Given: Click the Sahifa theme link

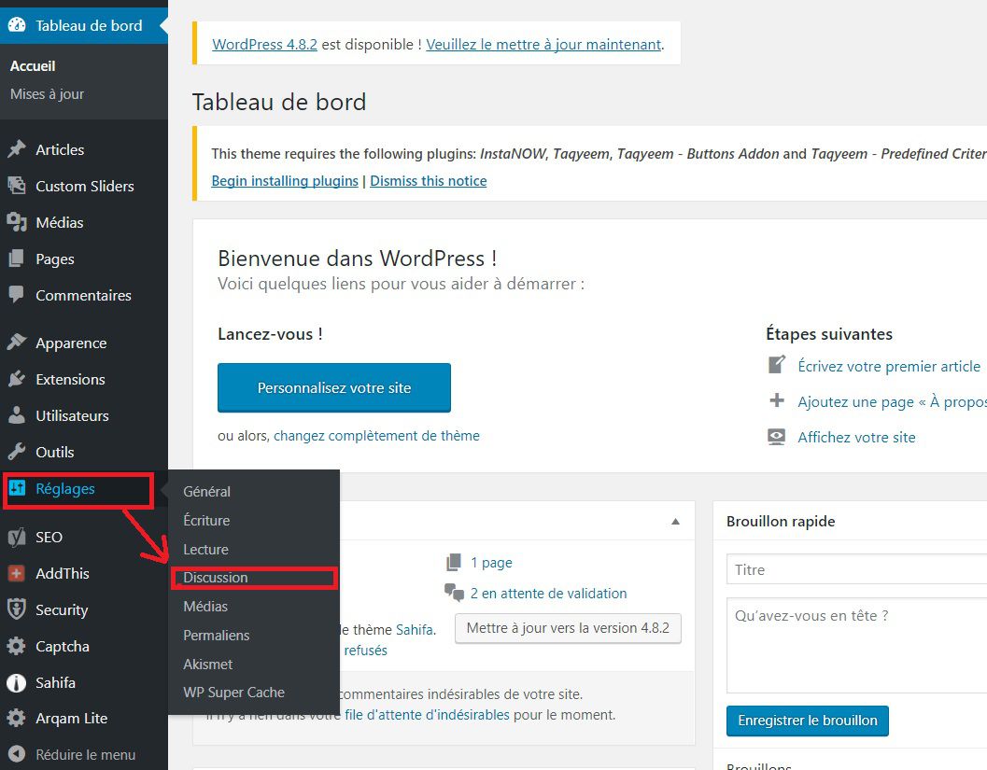Looking at the screenshot, I should click(415, 630).
